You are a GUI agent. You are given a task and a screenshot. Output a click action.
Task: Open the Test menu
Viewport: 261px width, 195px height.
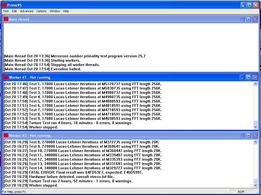[6, 11]
